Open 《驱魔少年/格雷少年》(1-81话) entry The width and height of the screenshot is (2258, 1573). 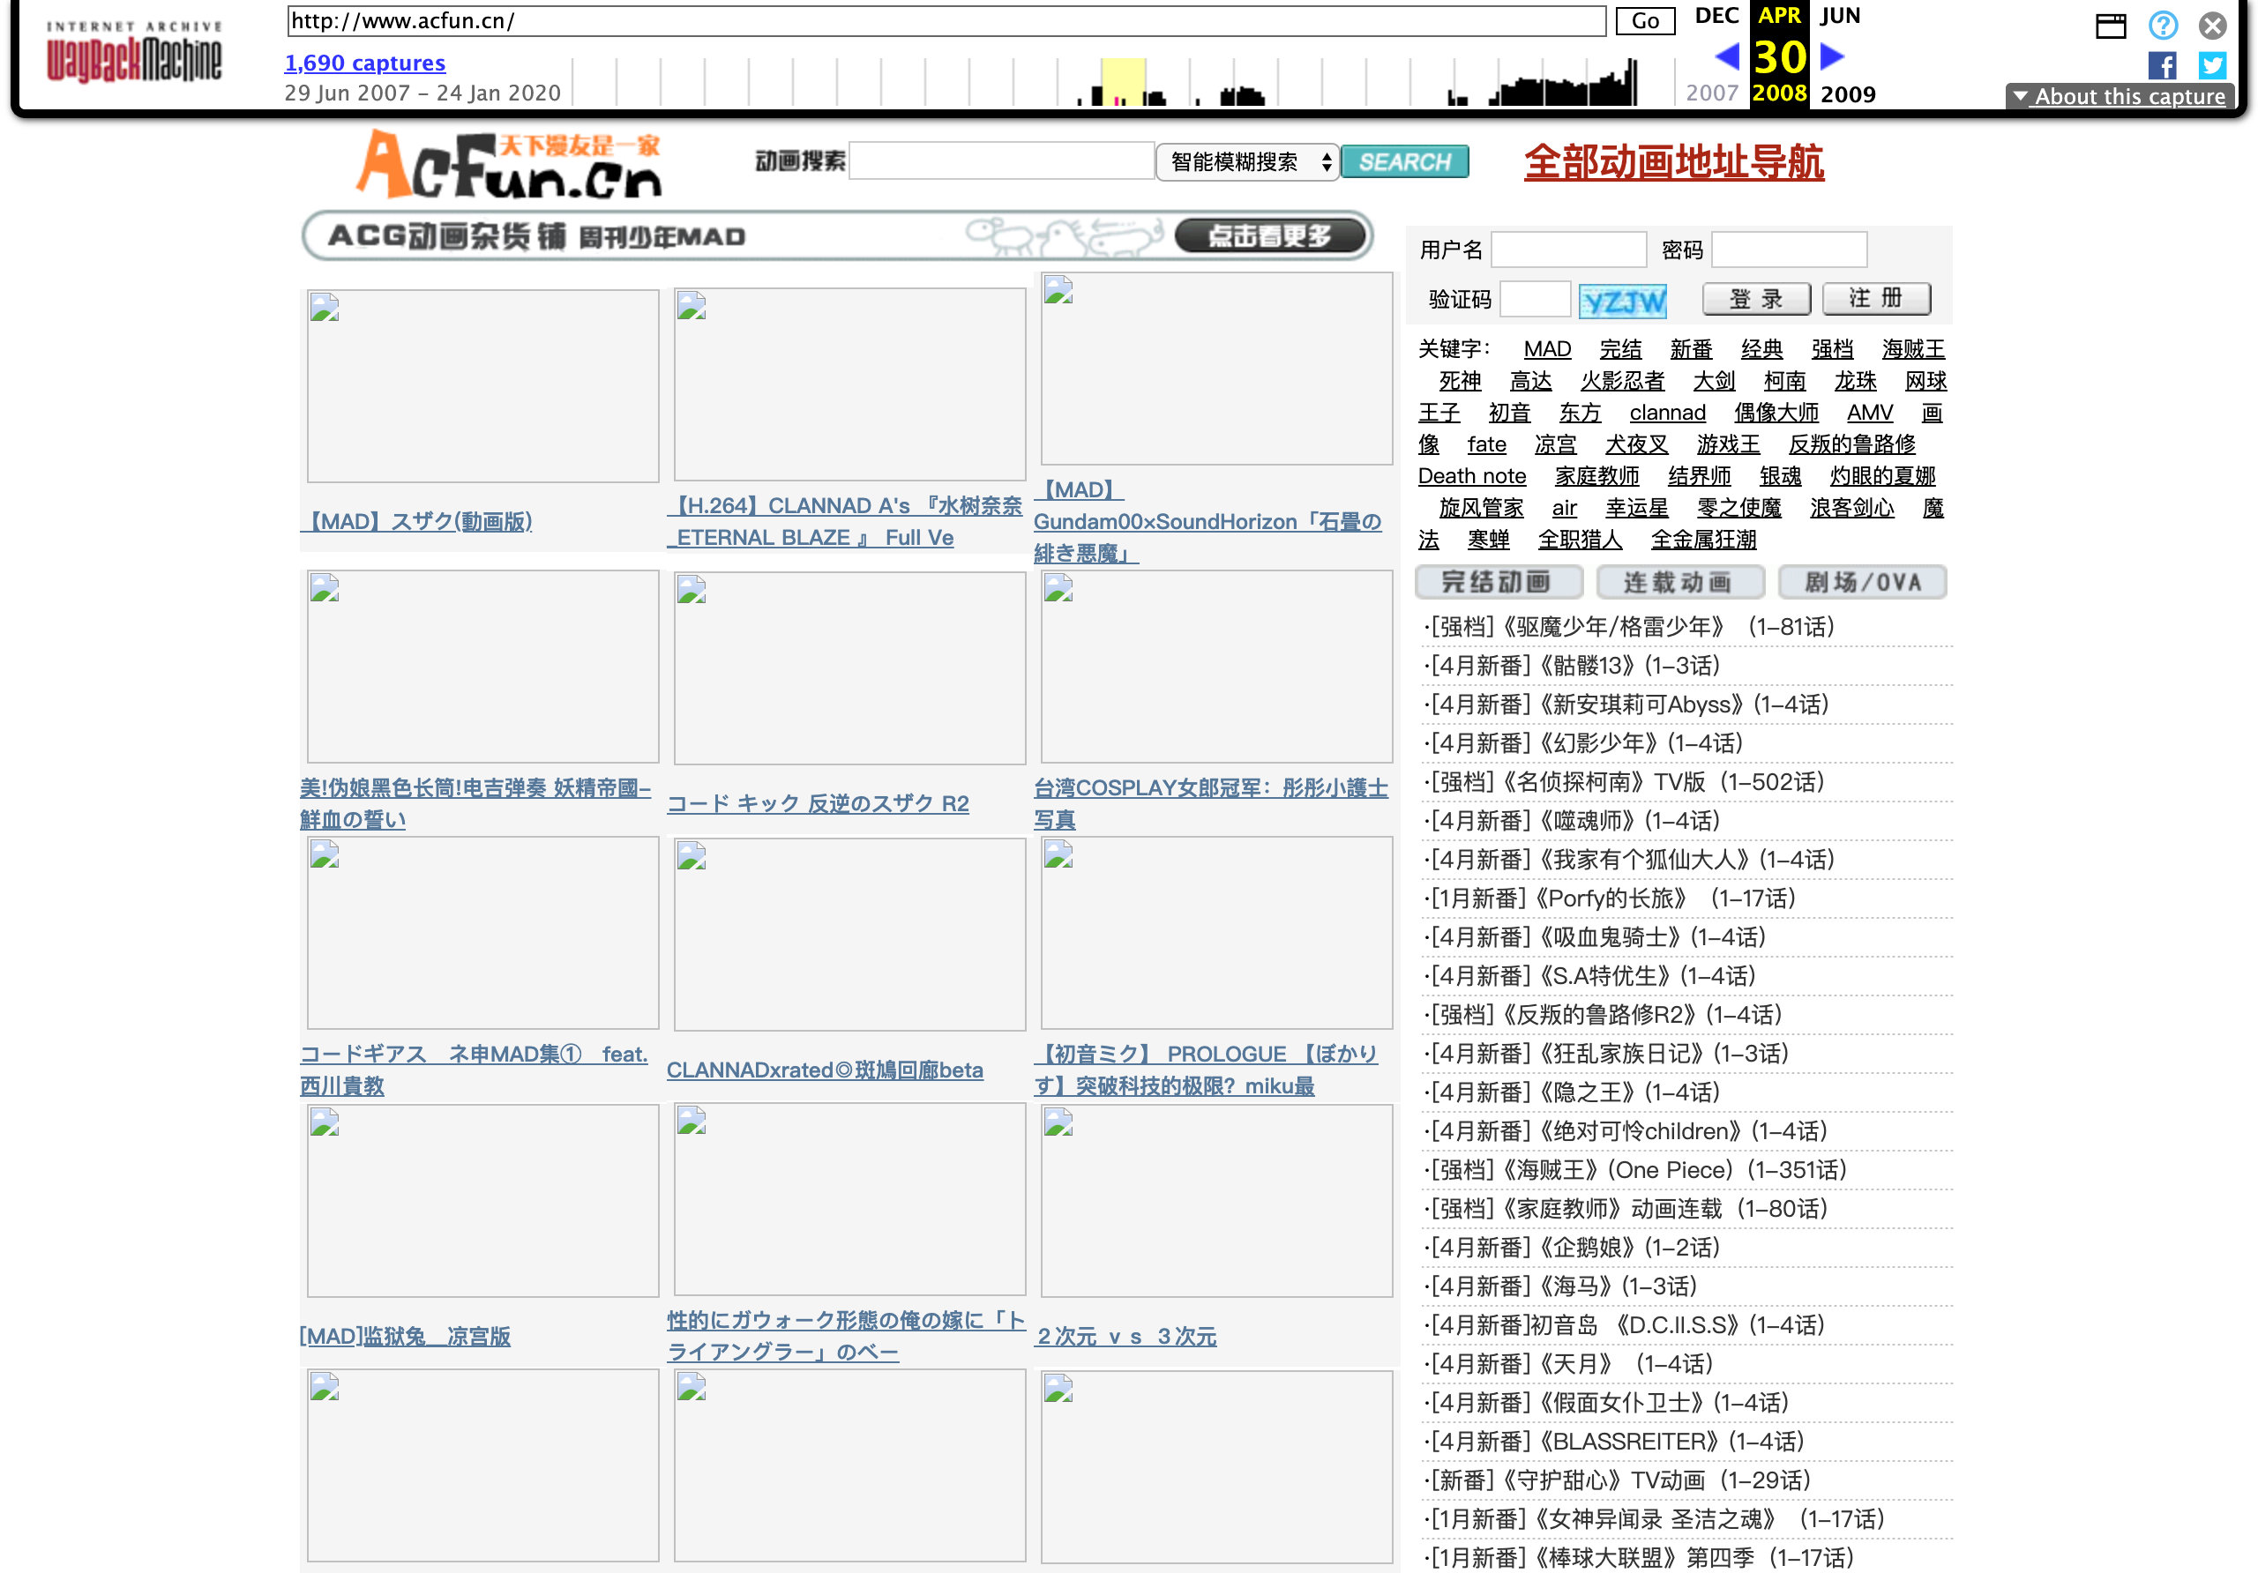click(1632, 627)
